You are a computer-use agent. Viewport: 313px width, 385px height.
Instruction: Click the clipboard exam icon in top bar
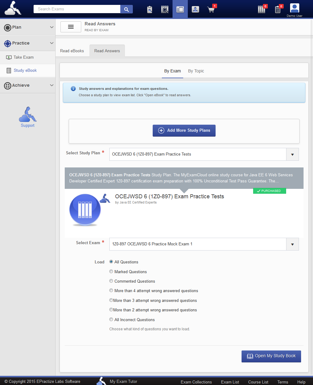click(x=150, y=9)
